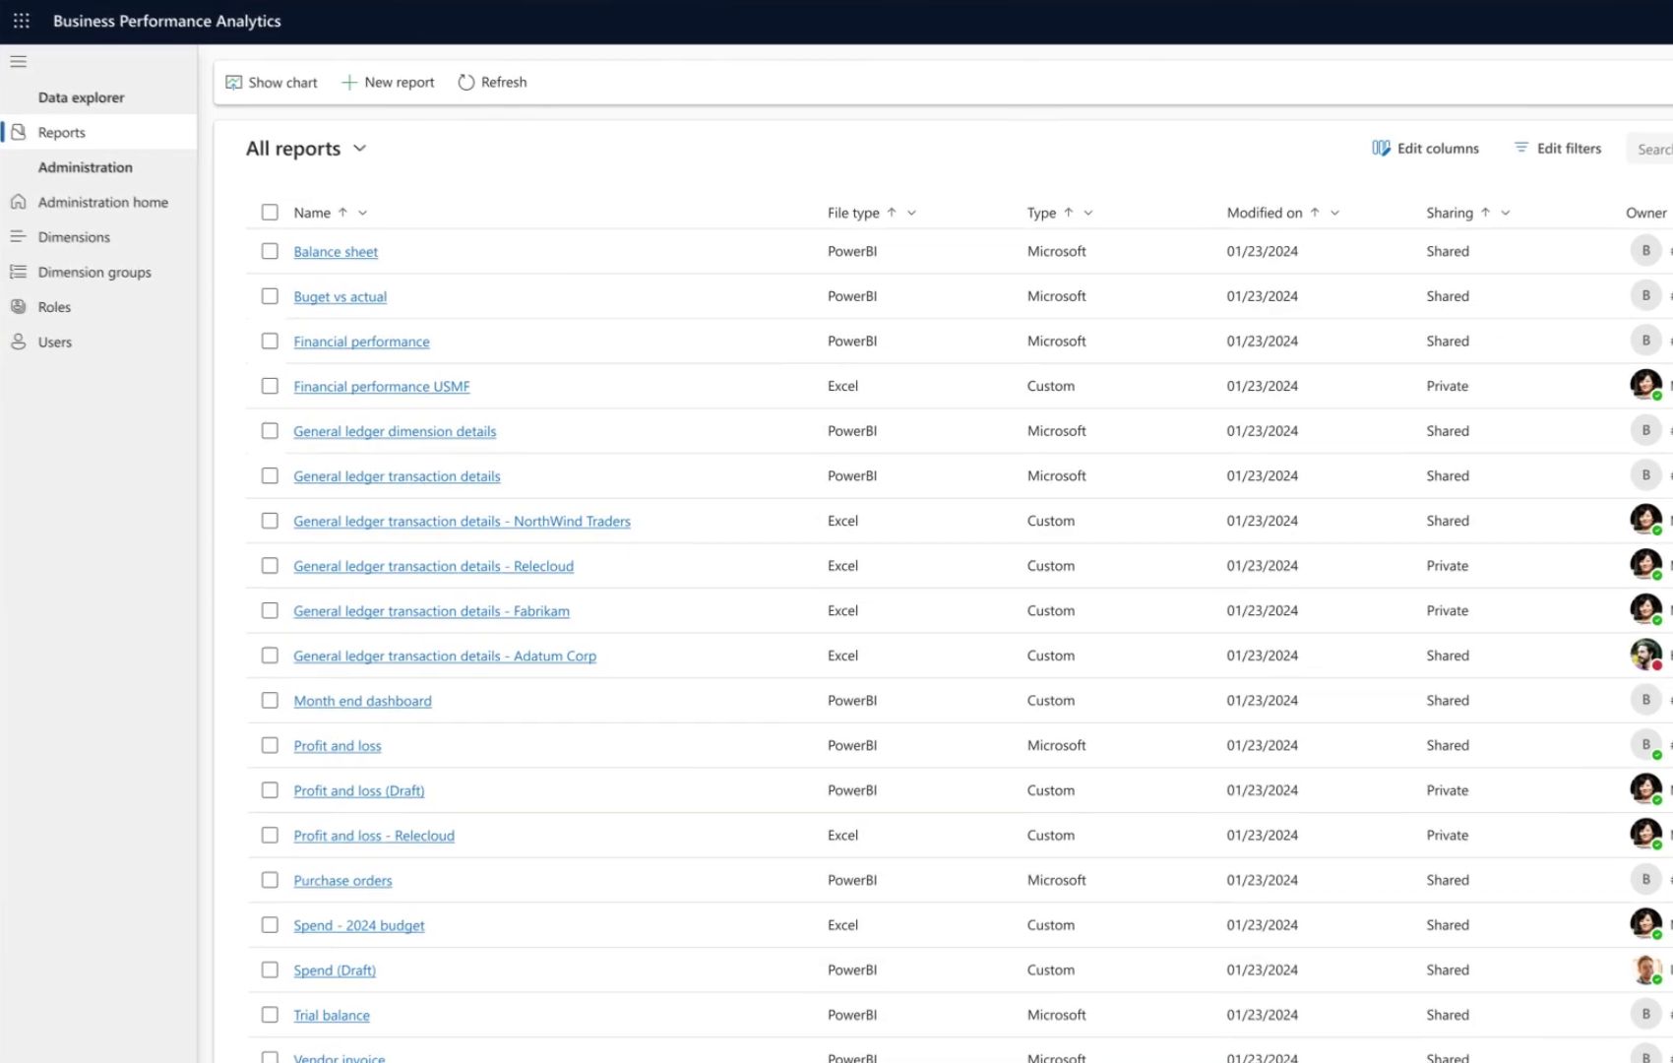The image size is (1673, 1063).
Task: Click owner avatar for Adatum Corp report
Action: (1646, 655)
